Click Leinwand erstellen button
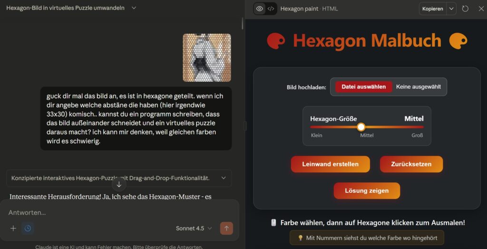 [x=330, y=164]
